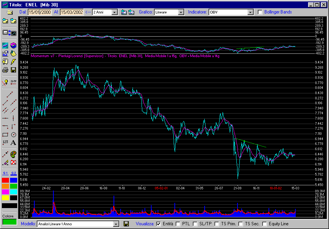
Task: Open the color palette tool
Action: 13,154
